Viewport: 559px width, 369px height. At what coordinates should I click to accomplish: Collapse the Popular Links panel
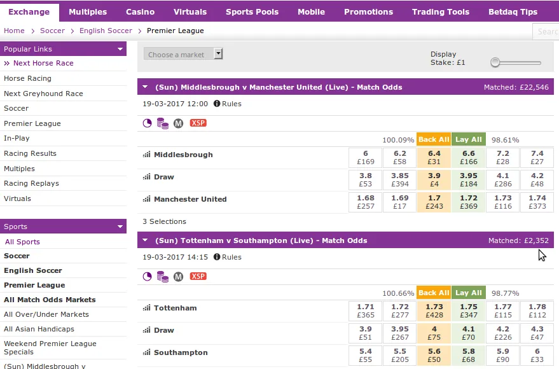tap(120, 49)
